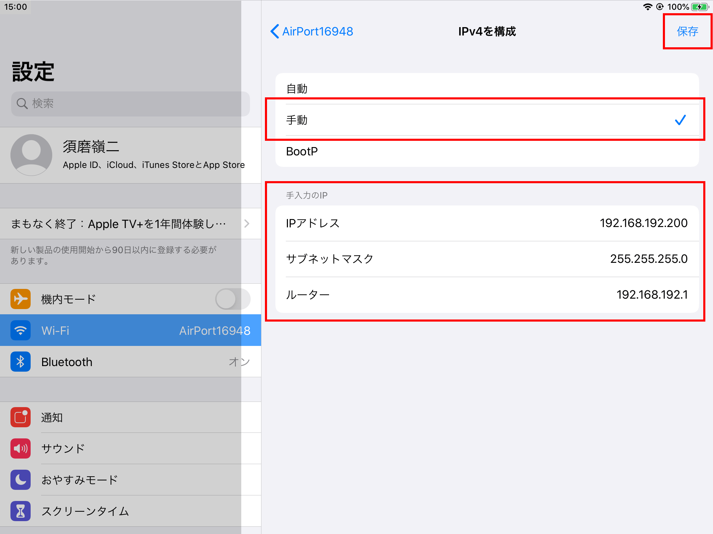This screenshot has height=534, width=713.
Task: Open スクリーンタイム settings row
Action: [131, 511]
